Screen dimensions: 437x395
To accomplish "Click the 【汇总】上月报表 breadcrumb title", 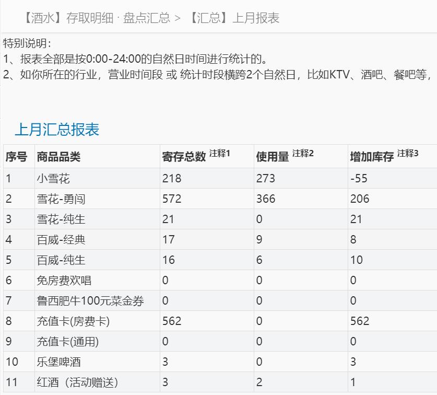I will click(x=234, y=18).
